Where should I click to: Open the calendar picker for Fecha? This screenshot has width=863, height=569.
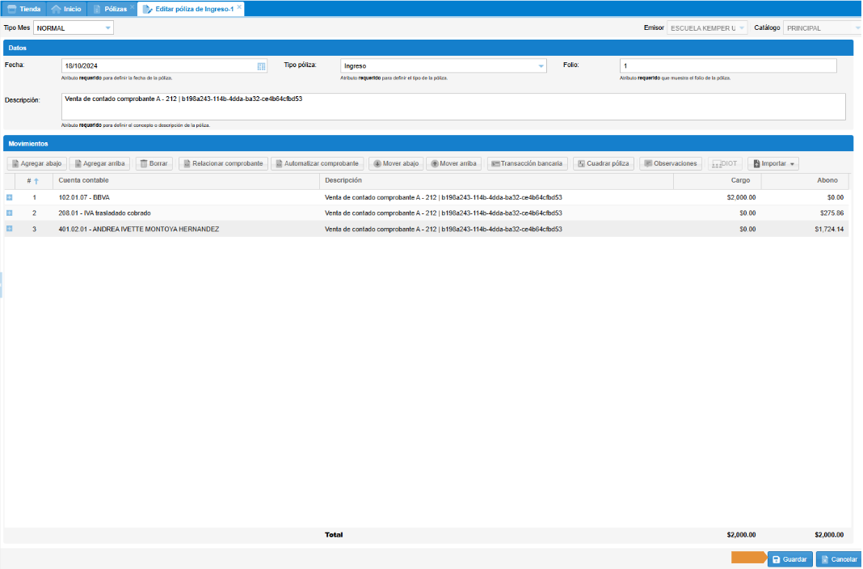pos(261,66)
